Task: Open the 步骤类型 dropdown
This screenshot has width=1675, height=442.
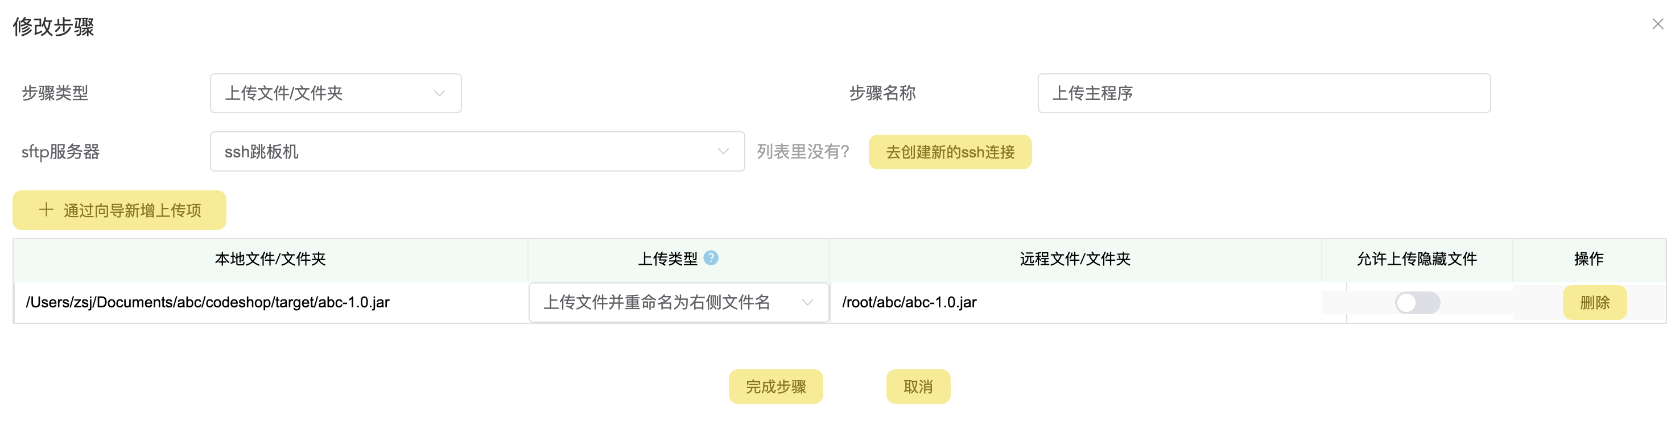Action: [336, 93]
